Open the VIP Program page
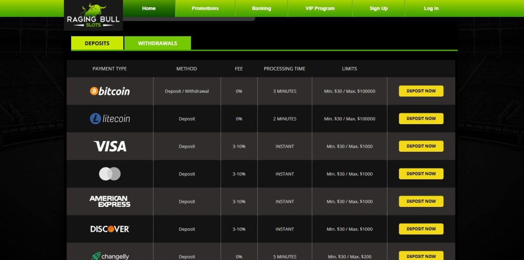This screenshot has height=260, width=524. pyautogui.click(x=320, y=9)
